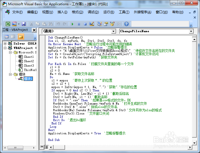The image size is (200, 153).
Task: Click the View Code icon in project panel
Action: point(7,37)
